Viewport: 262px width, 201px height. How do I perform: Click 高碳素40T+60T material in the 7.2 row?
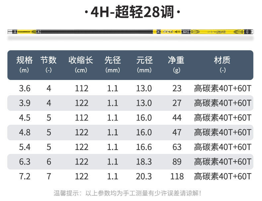(223, 176)
